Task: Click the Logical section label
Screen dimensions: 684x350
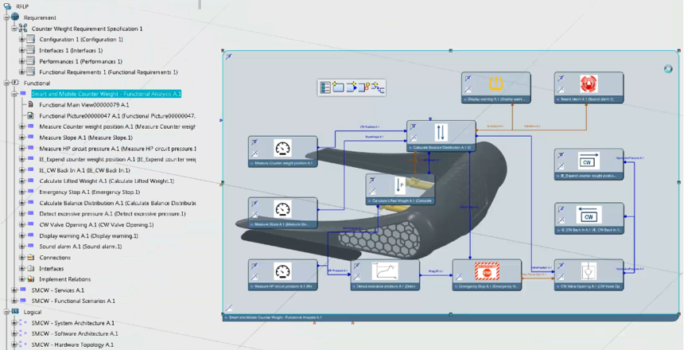Action: click(x=33, y=312)
